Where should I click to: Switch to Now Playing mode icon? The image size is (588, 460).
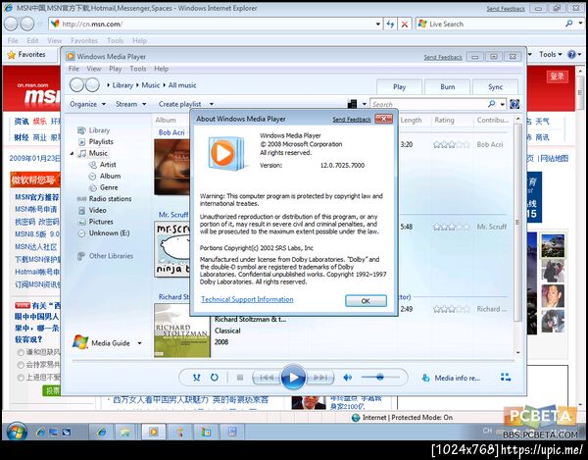point(506,377)
